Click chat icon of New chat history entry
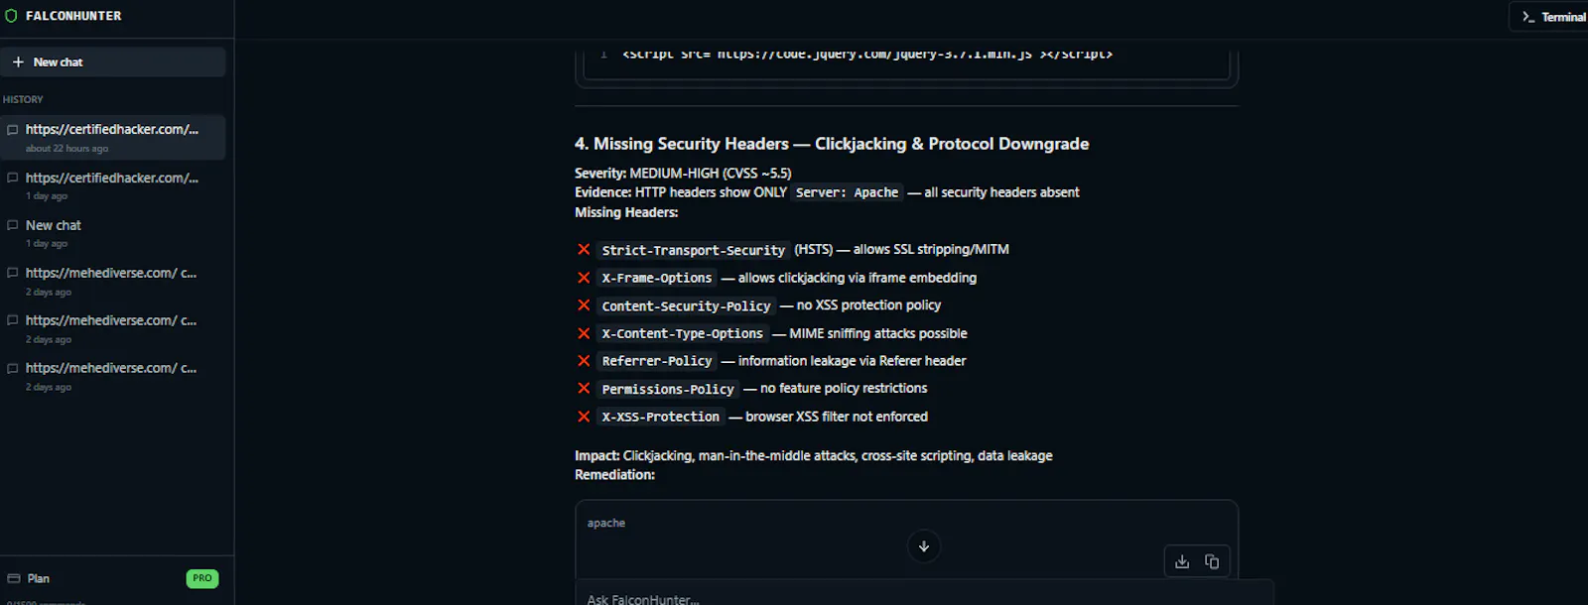This screenshot has width=1588, height=605. coord(13,225)
